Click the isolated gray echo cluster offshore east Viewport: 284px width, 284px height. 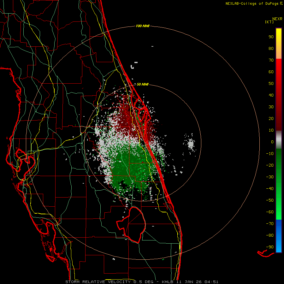point(191,144)
